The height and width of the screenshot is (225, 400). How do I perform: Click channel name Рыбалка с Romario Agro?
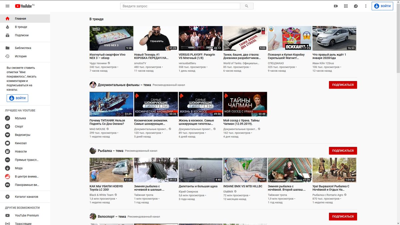(328, 195)
